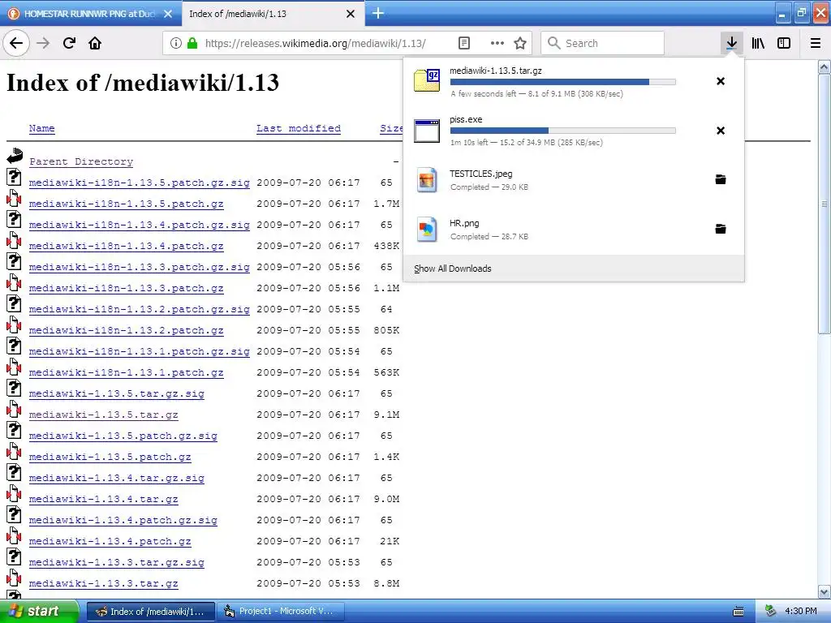This screenshot has width=831, height=623.
Task: Click the HR.png file icon
Action: tap(427, 229)
